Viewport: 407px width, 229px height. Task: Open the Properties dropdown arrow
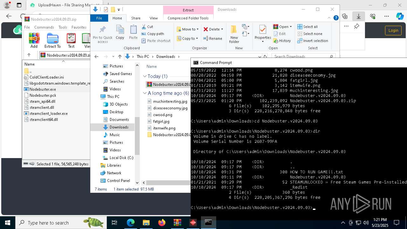click(263, 41)
